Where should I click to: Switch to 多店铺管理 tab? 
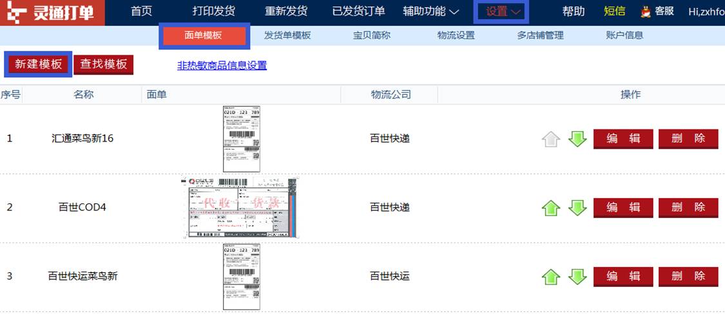(x=540, y=35)
